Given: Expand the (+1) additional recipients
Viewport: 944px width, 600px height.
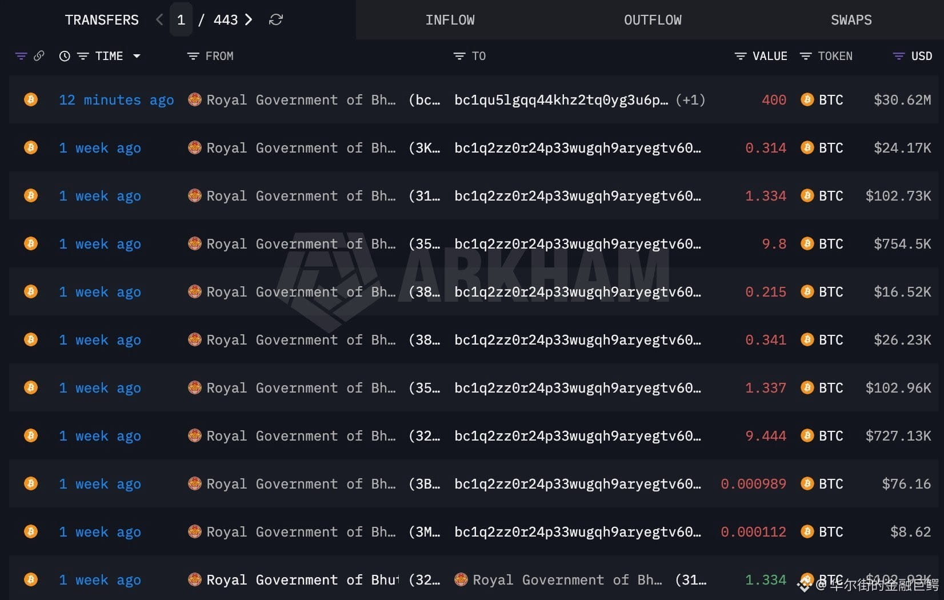Looking at the screenshot, I should tap(690, 100).
